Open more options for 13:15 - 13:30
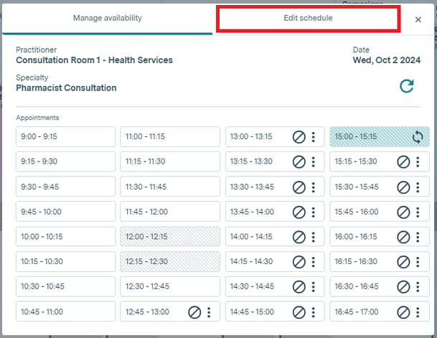 coord(314,161)
